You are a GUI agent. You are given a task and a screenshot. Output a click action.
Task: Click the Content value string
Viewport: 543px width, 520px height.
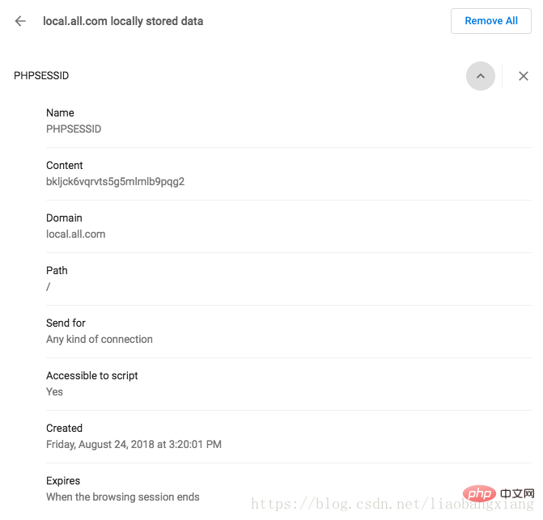[115, 181]
